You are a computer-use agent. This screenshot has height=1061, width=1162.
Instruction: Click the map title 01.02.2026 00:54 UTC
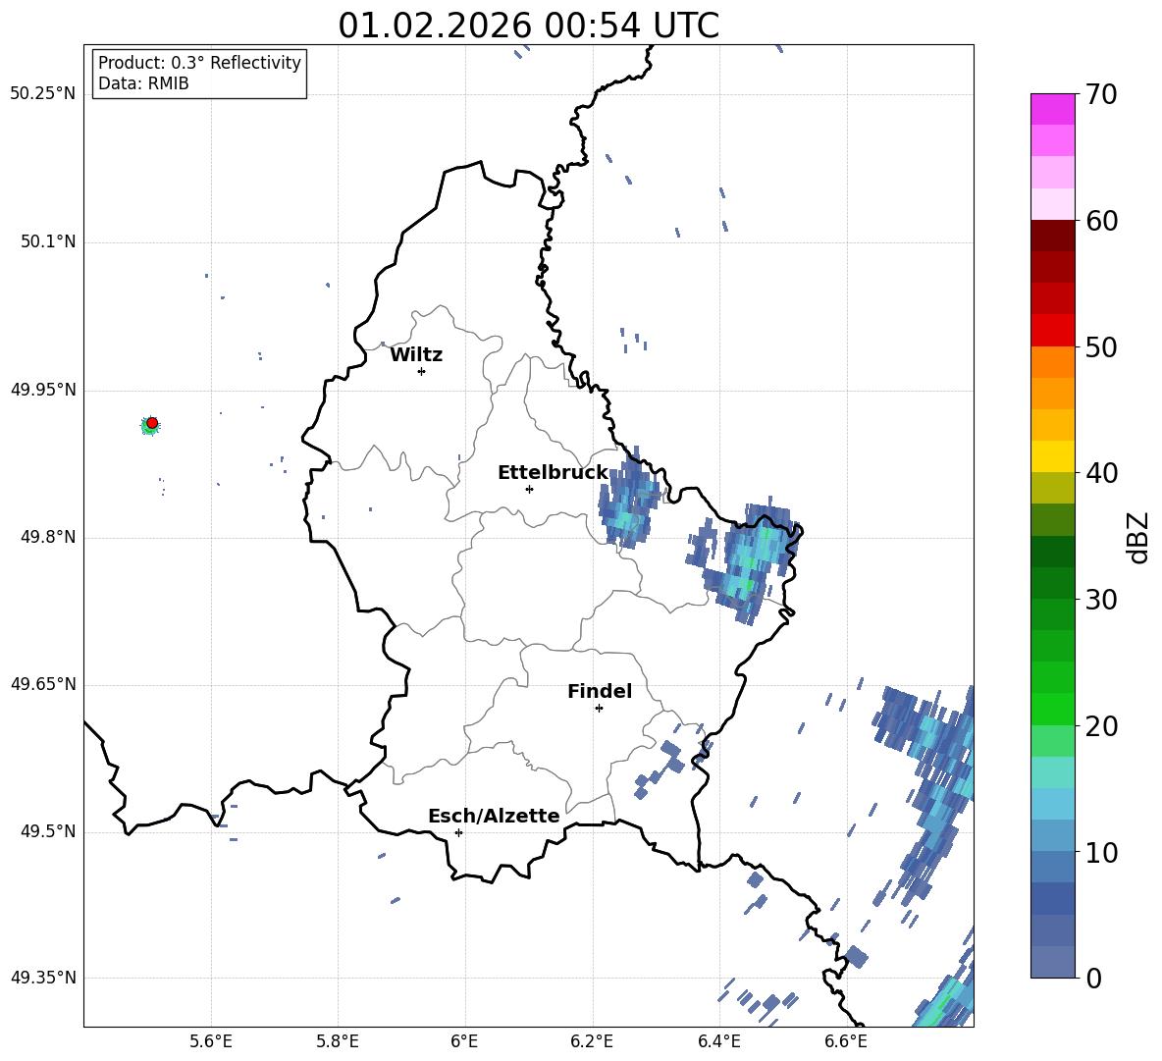pyautogui.click(x=528, y=26)
